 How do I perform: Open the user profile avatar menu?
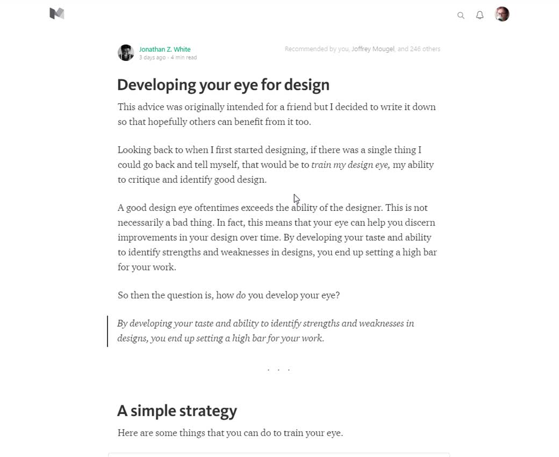pos(502,14)
